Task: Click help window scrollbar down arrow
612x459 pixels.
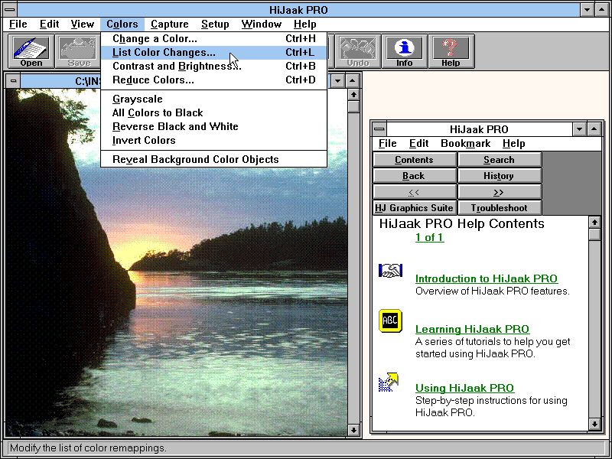Action: pyautogui.click(x=594, y=424)
